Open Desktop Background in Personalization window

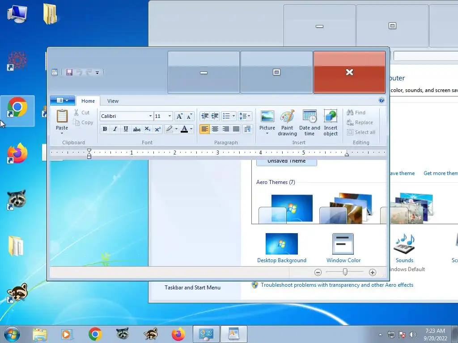[282, 248]
